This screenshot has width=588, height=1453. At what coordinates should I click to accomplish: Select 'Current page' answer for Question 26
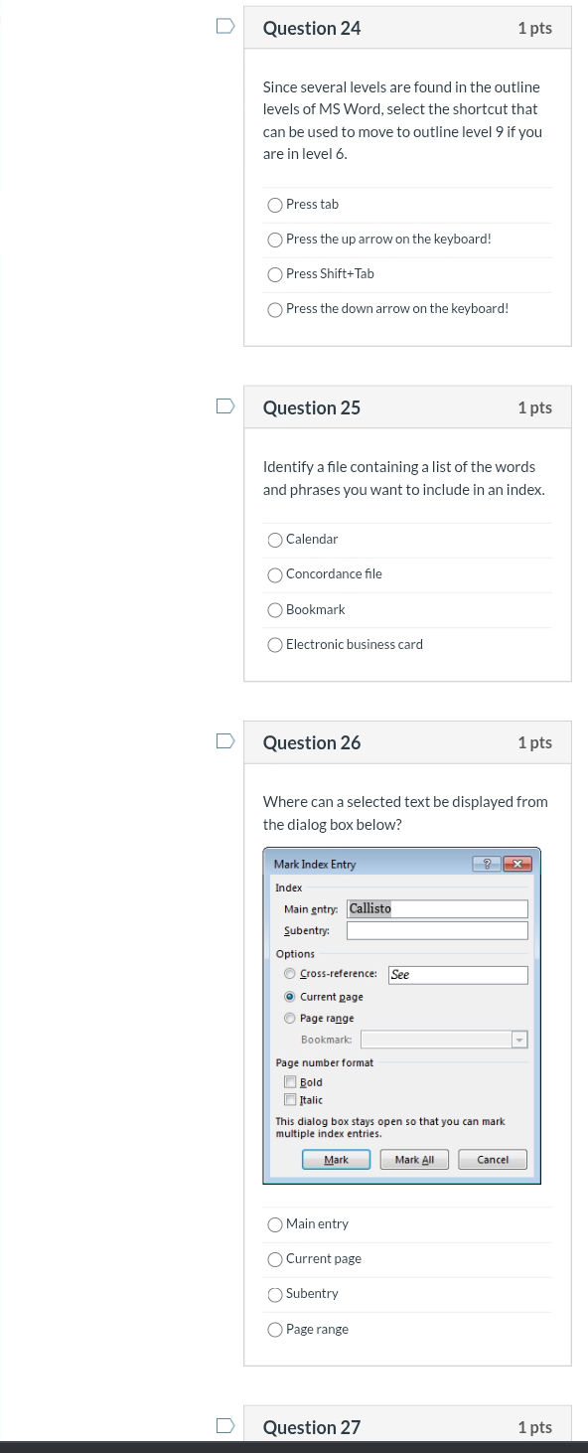pos(275,1259)
